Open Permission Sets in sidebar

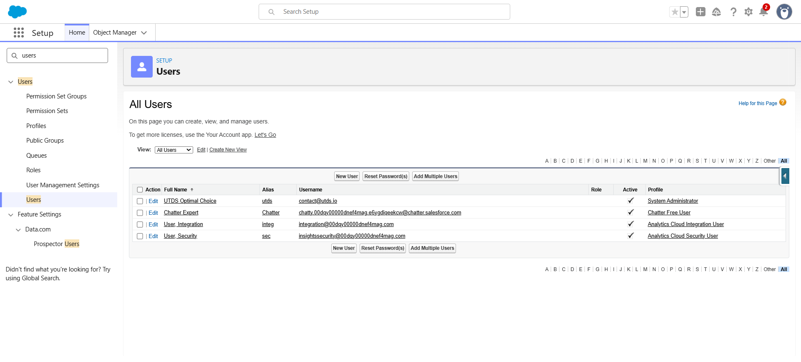[x=47, y=111]
